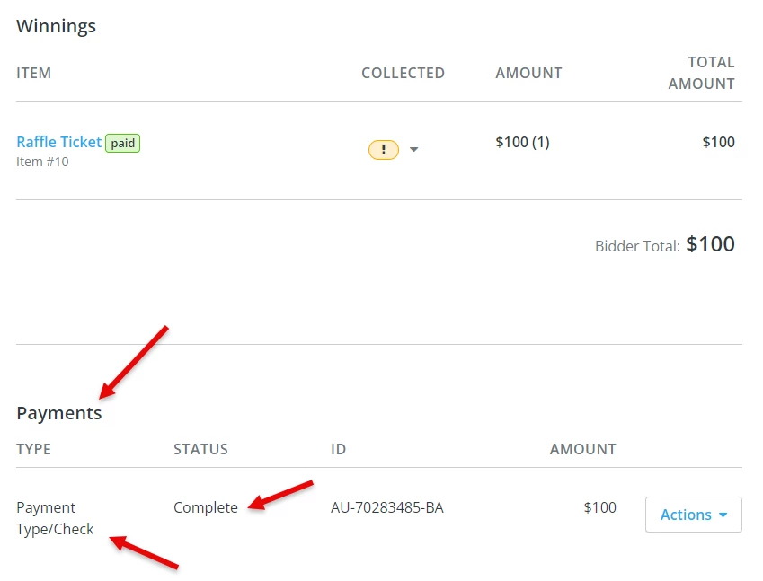Click the TOTAL AMOUNT column header
This screenshot has width=763, height=581.
[701, 73]
